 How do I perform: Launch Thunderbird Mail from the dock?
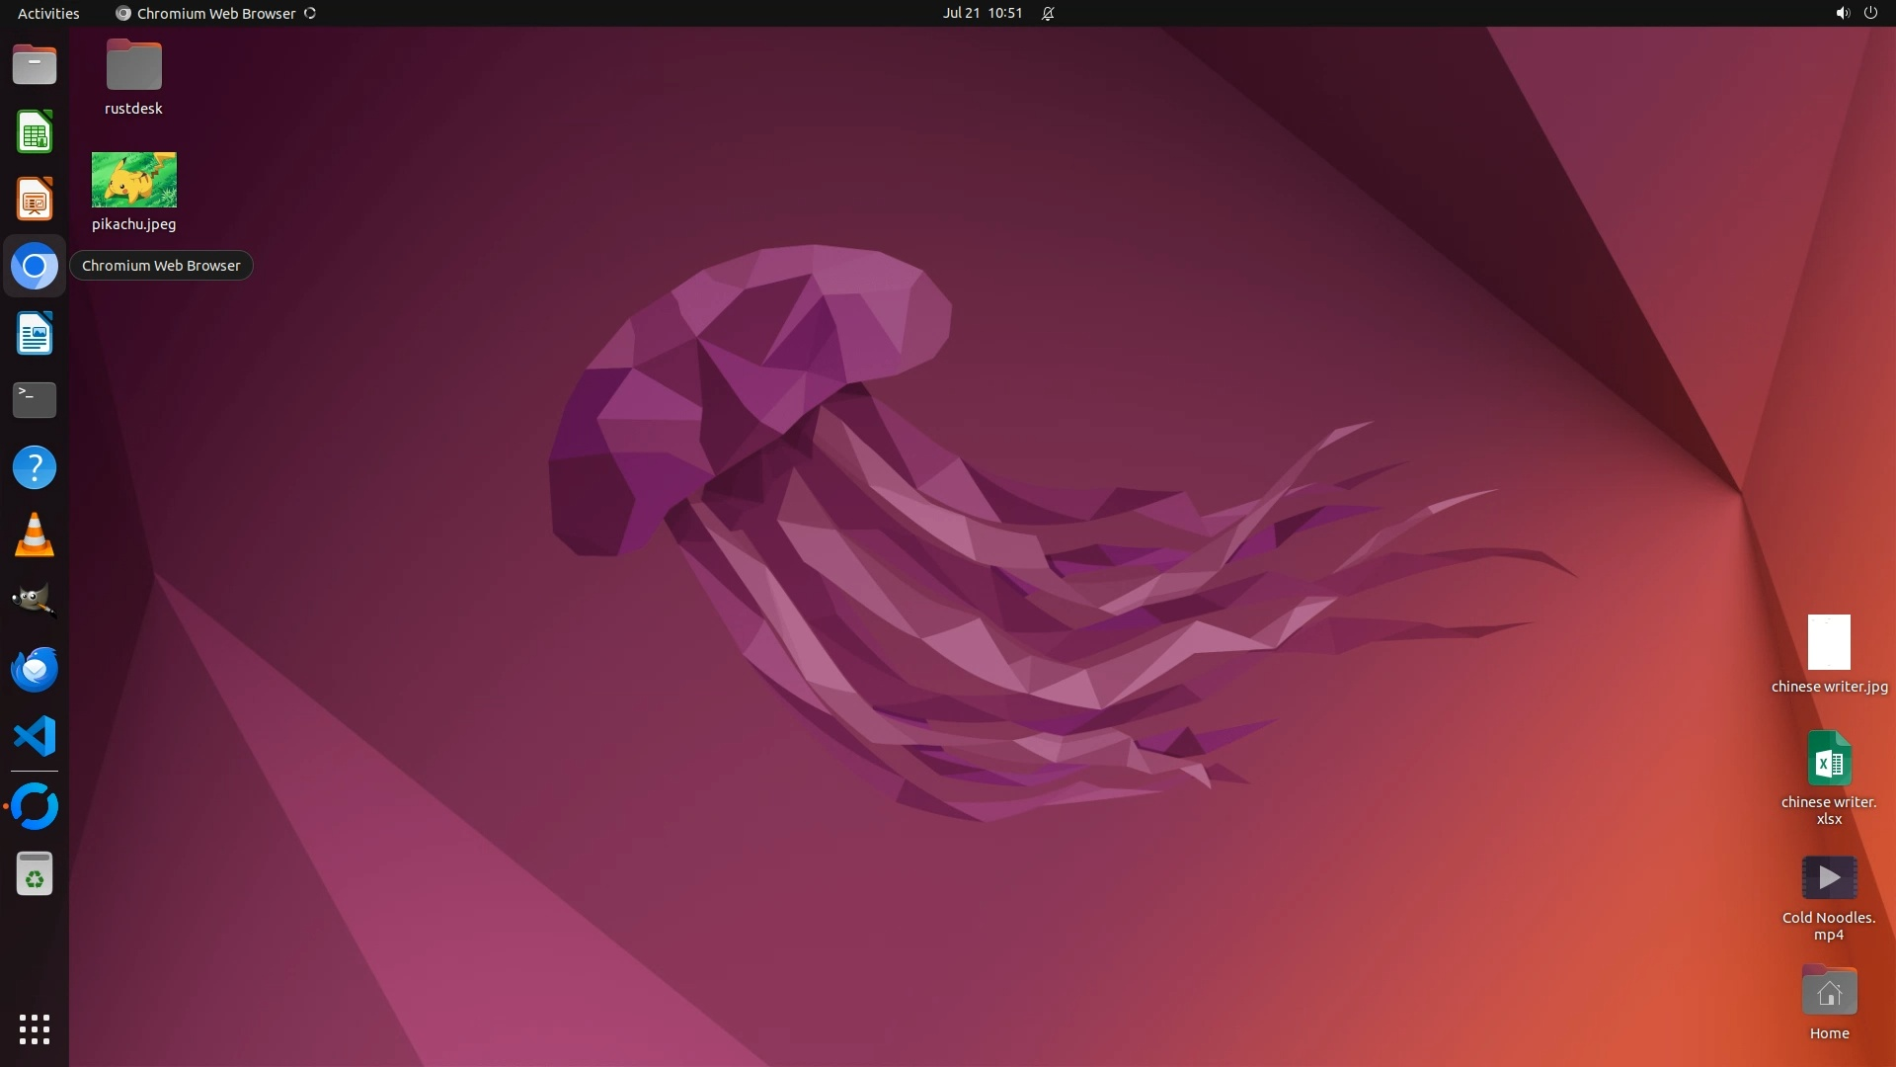point(35,669)
